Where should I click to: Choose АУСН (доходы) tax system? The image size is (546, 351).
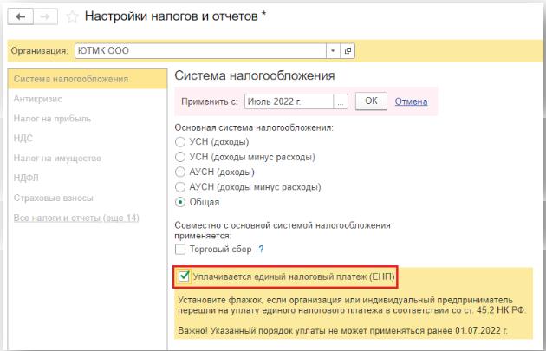[x=180, y=172]
